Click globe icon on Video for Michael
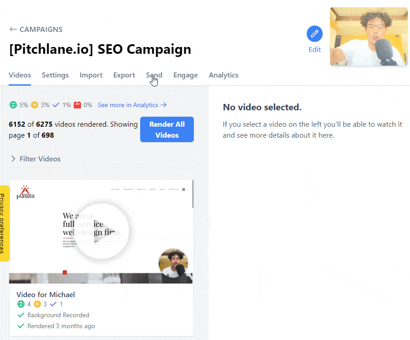The height and width of the screenshot is (340, 410). [21, 304]
